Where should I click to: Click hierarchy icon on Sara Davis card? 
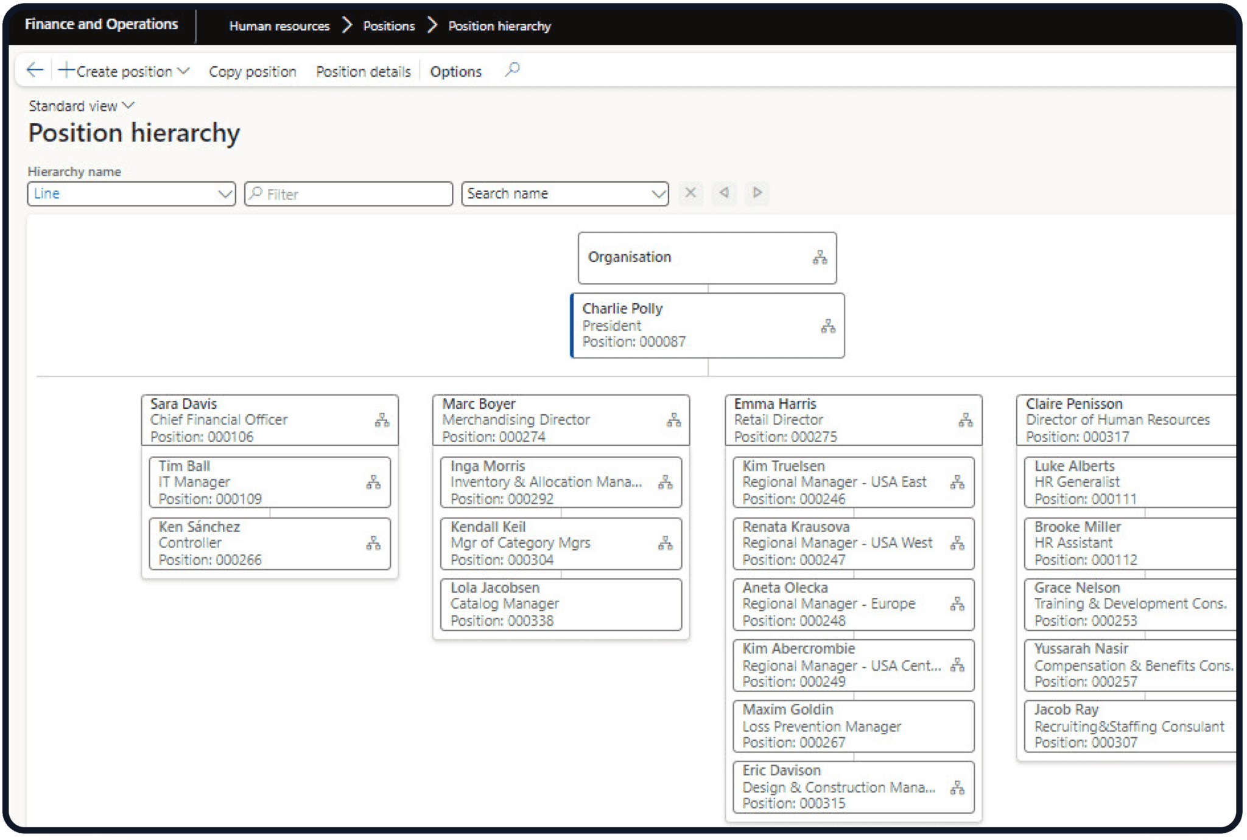[x=382, y=420]
